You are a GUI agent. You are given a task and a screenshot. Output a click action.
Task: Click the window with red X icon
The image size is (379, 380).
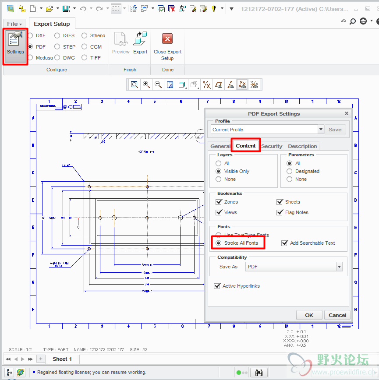click(x=172, y=9)
